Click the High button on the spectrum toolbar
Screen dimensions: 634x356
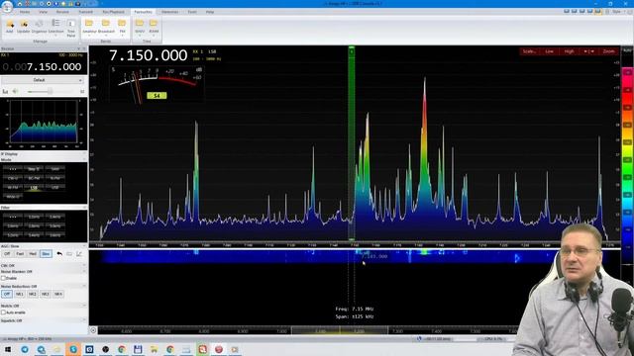tap(569, 51)
